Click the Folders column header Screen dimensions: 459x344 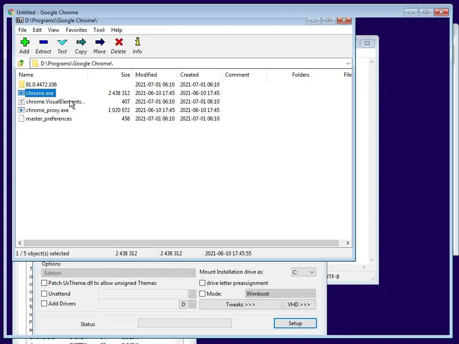point(289,75)
